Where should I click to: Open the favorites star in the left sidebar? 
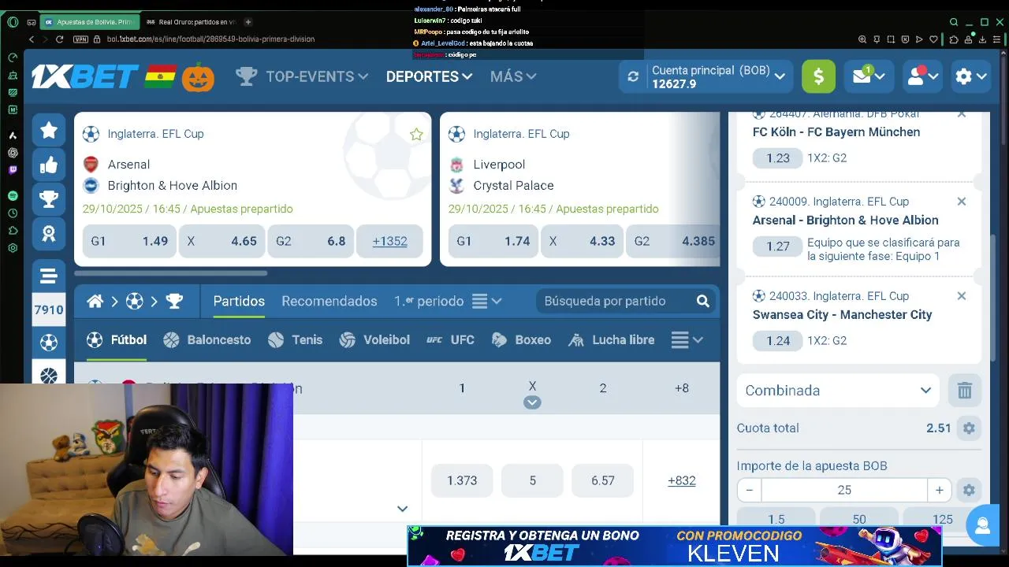pyautogui.click(x=49, y=130)
